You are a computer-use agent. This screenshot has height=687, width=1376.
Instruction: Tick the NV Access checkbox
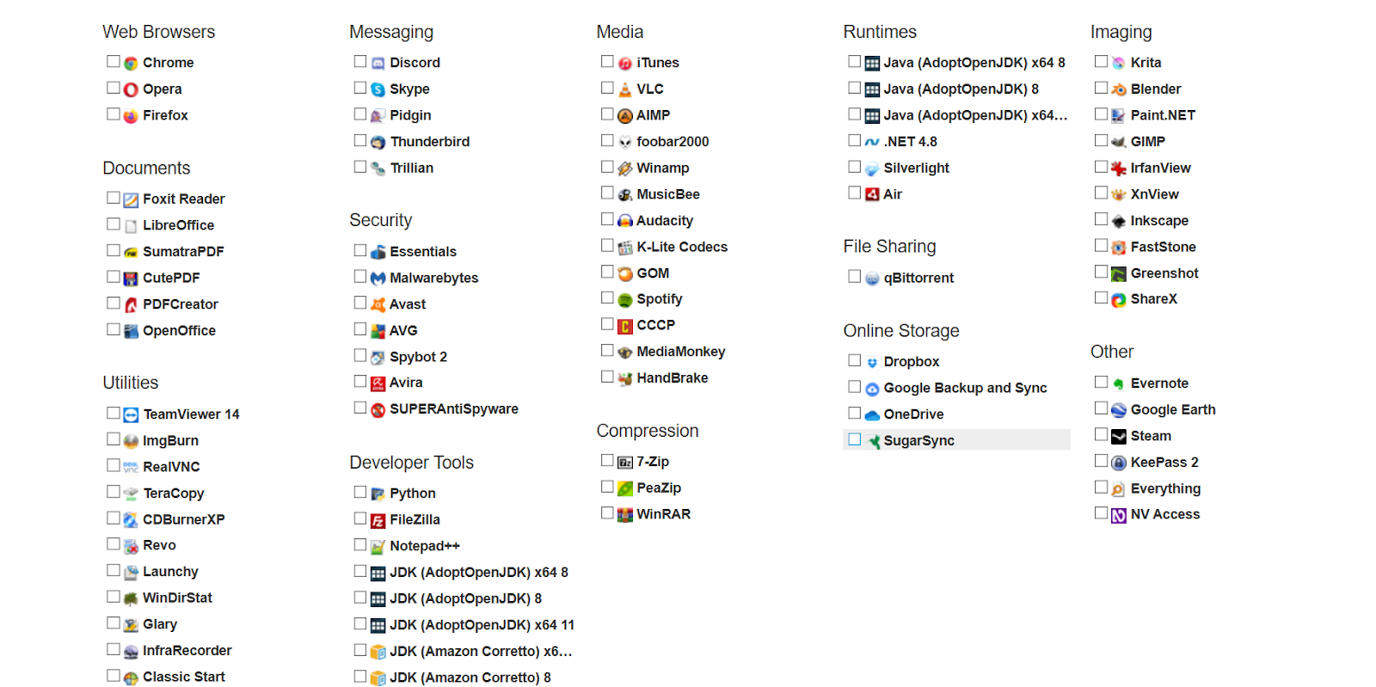pos(1101,512)
